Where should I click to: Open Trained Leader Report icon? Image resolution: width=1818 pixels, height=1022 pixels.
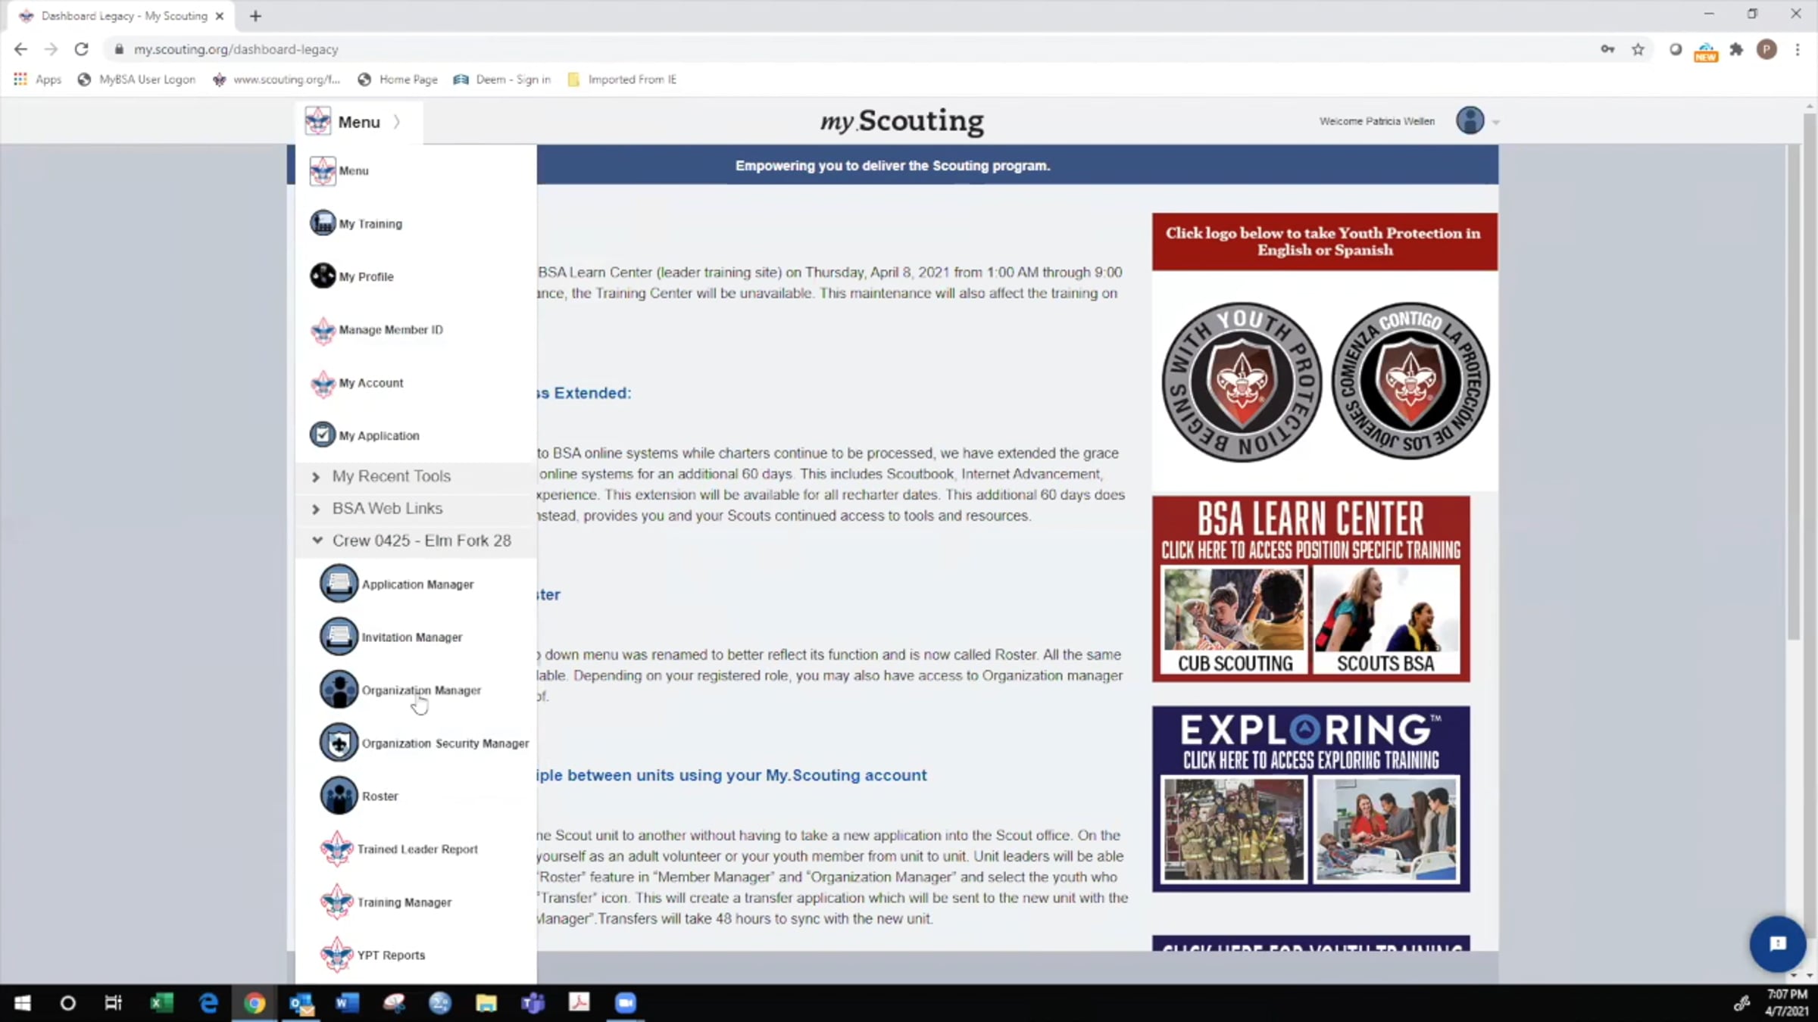click(x=337, y=849)
